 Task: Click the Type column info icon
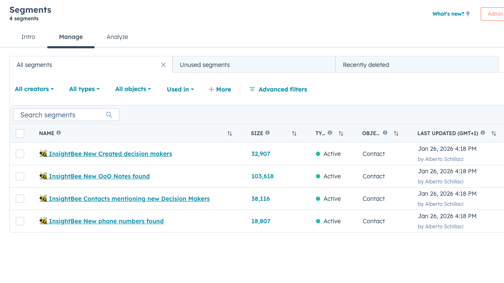[x=330, y=133]
